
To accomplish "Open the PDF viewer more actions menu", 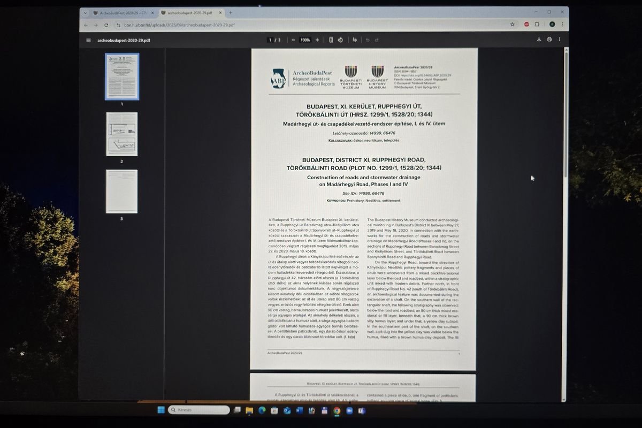I will click(560, 40).
